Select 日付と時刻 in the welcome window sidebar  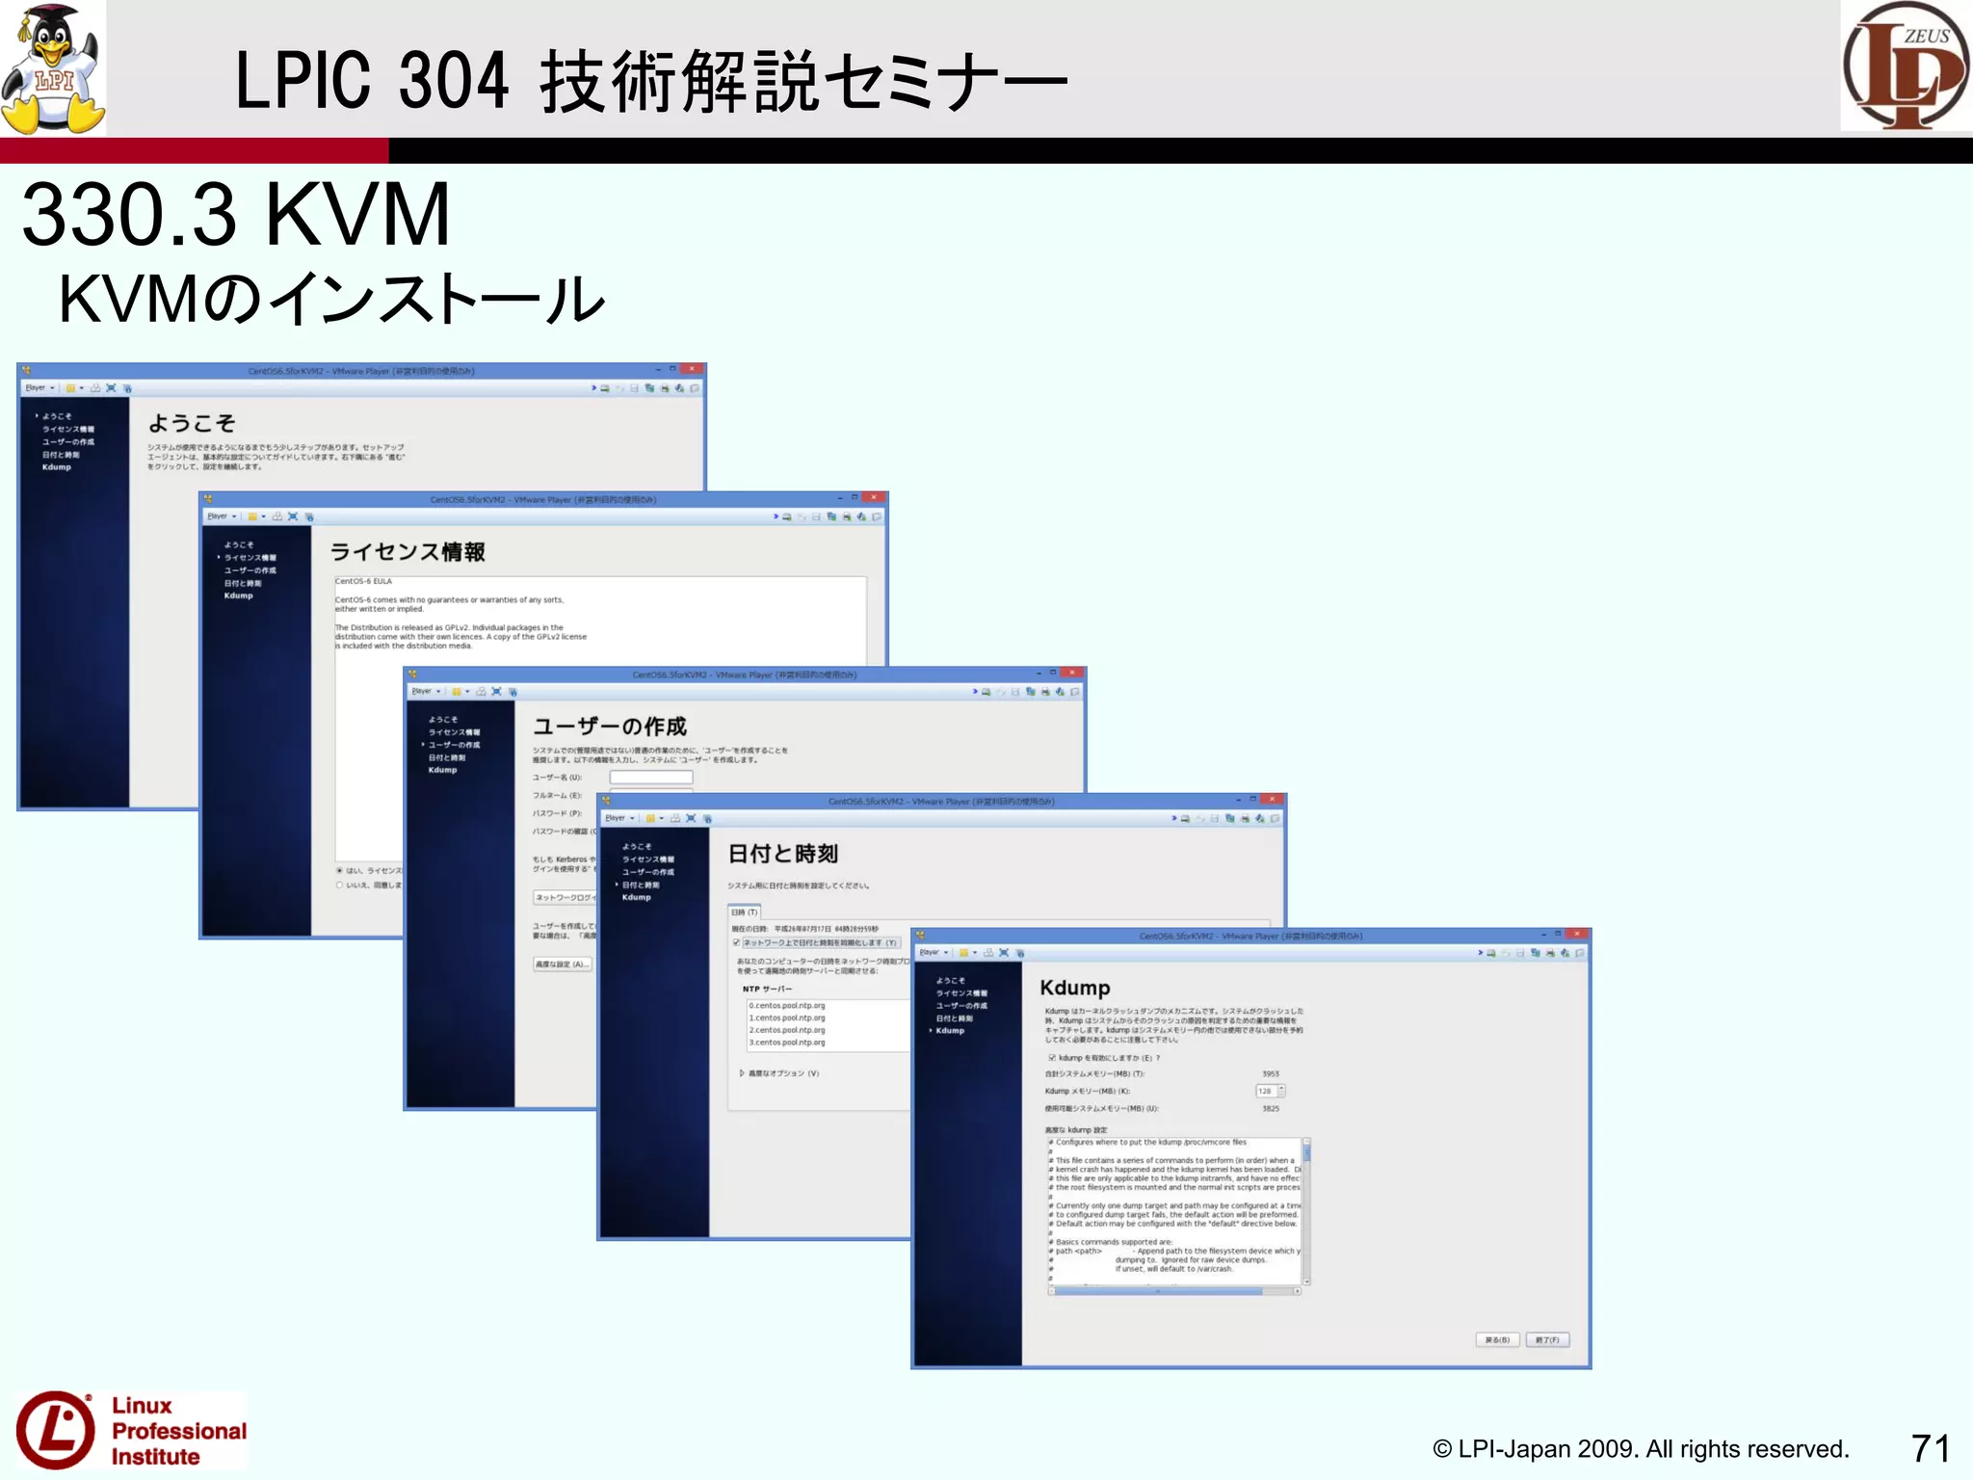(x=61, y=455)
